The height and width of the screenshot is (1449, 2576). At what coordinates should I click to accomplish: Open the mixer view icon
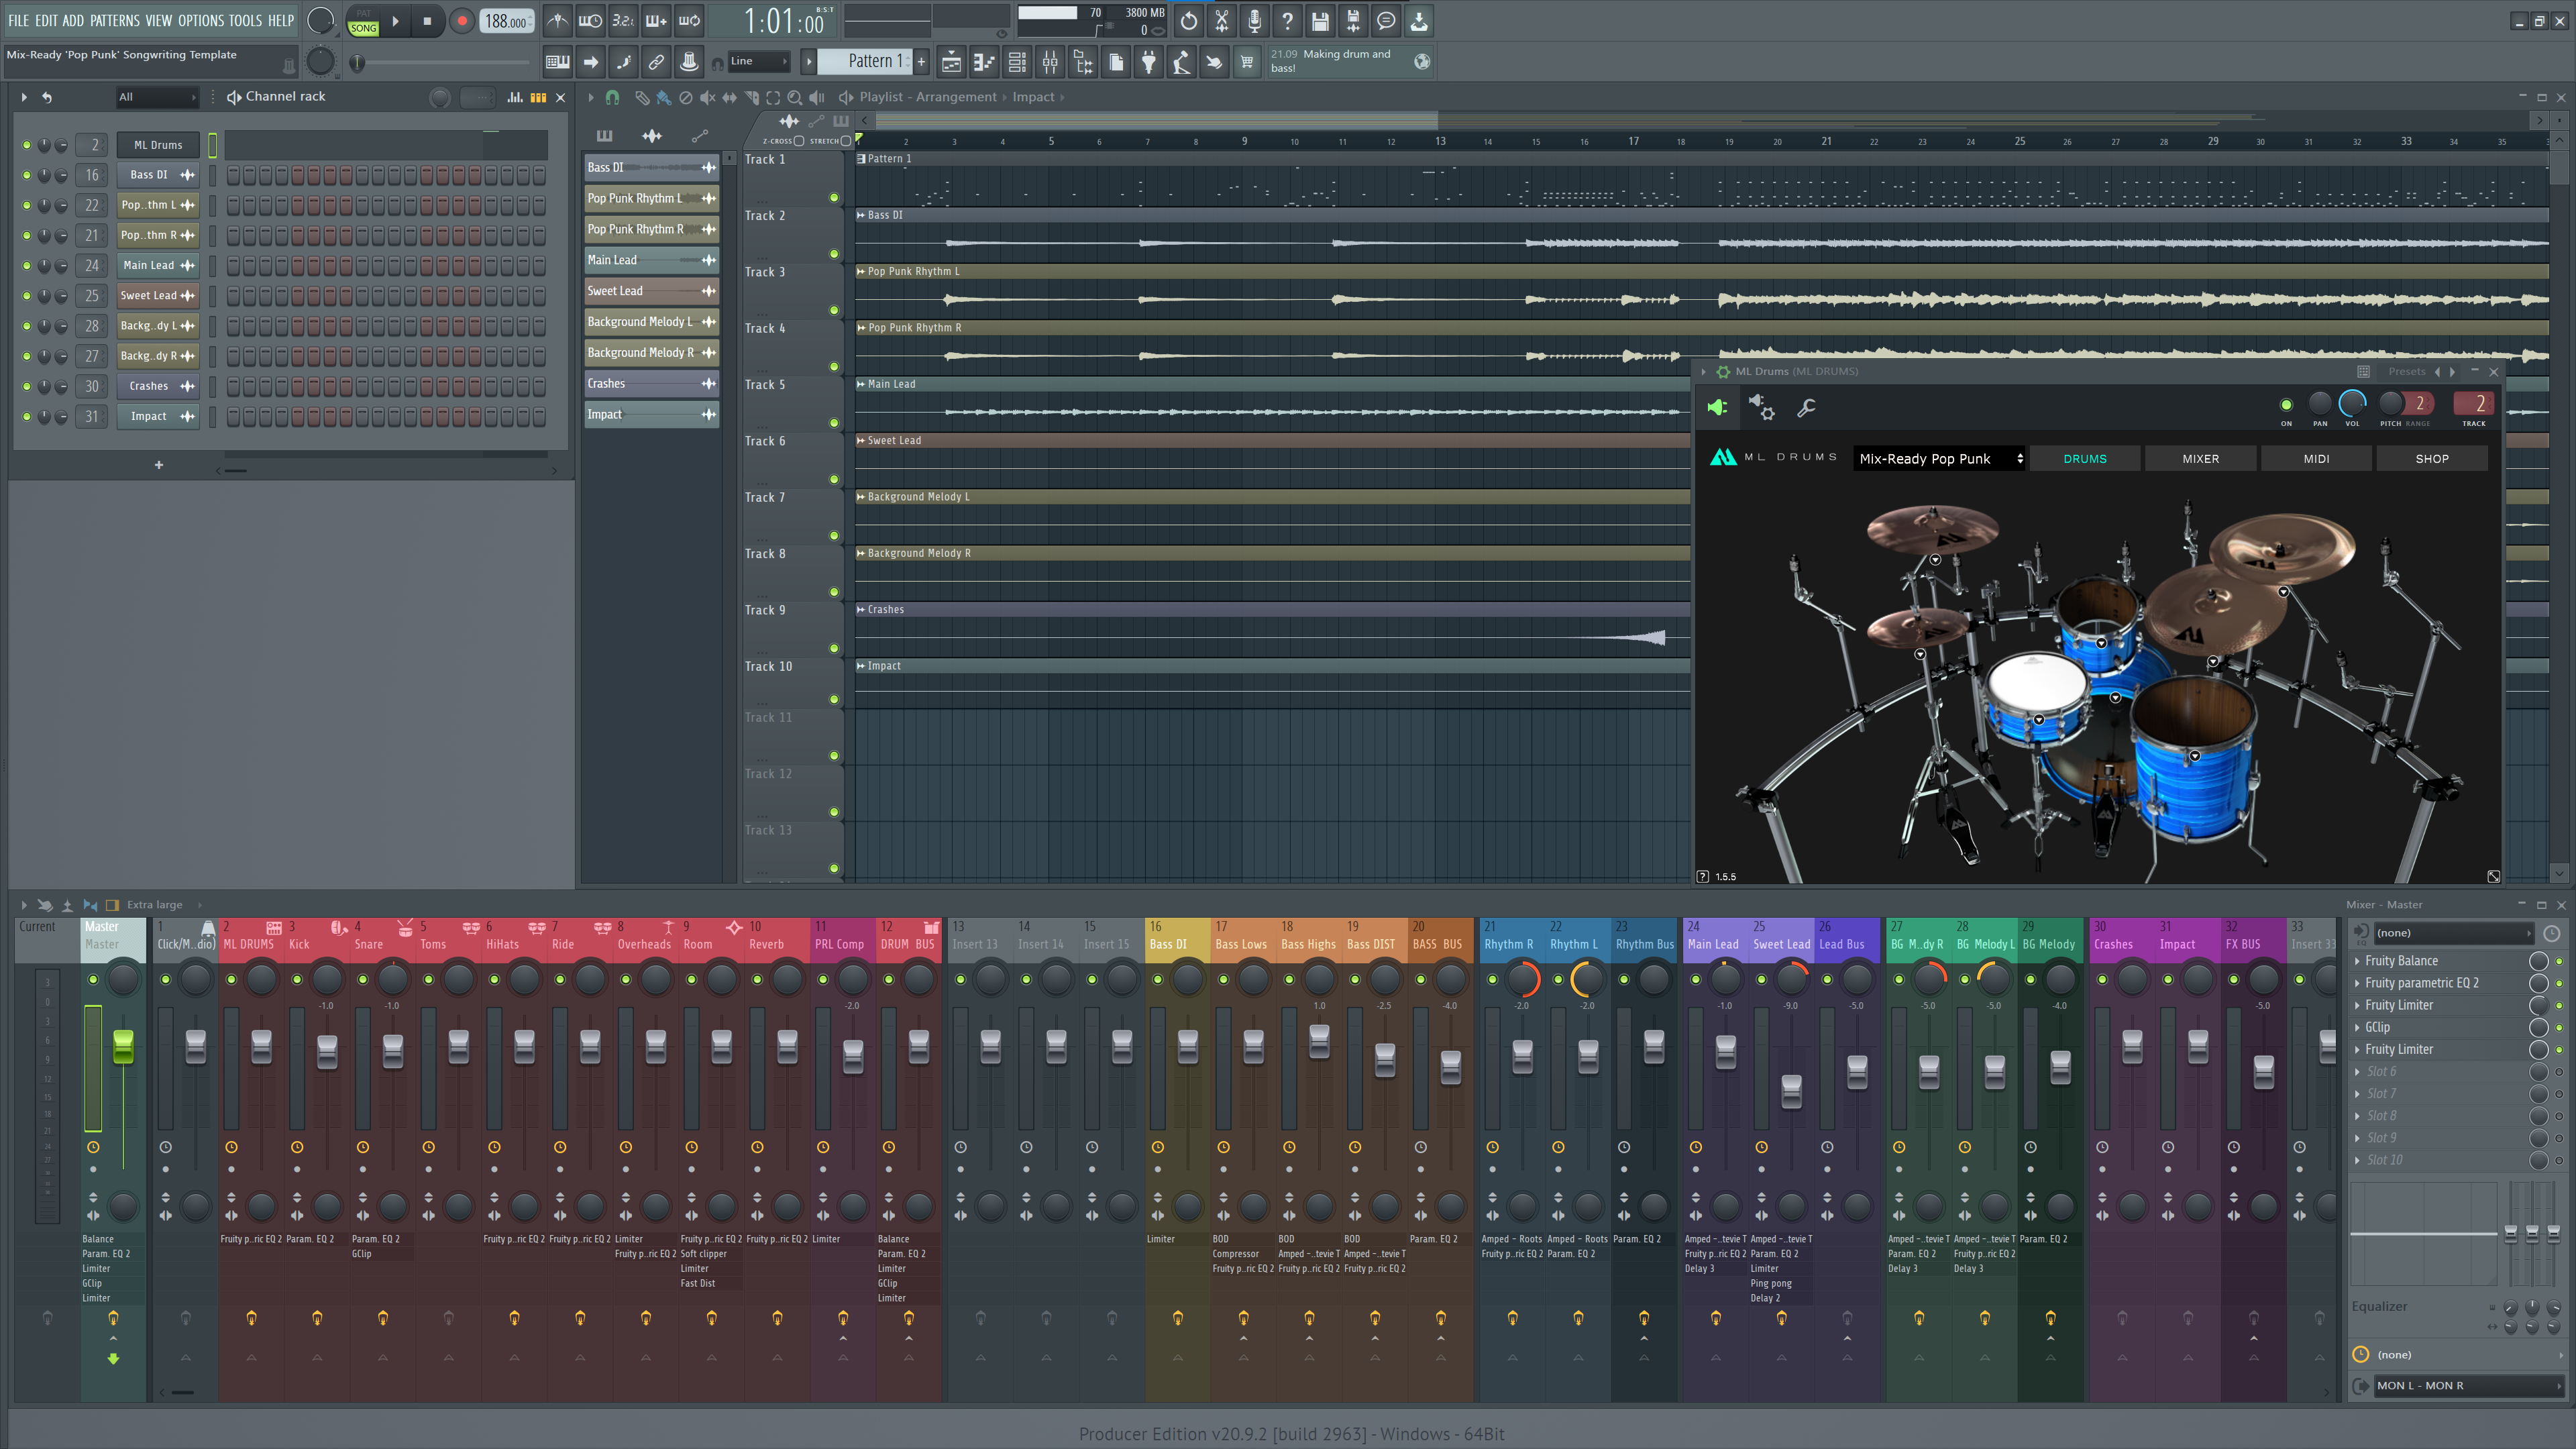click(x=1050, y=62)
